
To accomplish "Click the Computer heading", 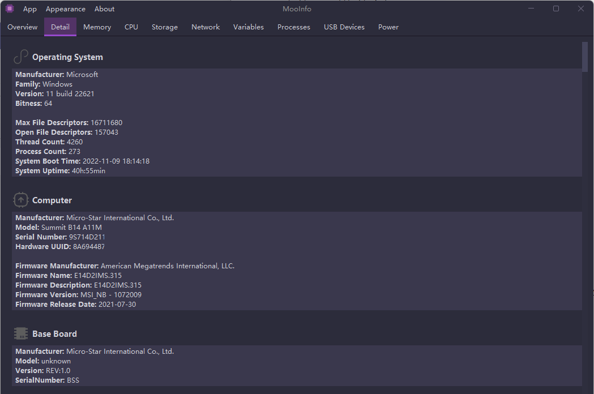I will pyautogui.click(x=52, y=200).
